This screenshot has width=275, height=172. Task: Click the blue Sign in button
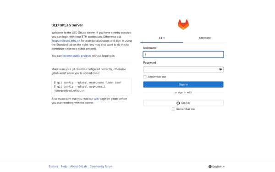183,84
